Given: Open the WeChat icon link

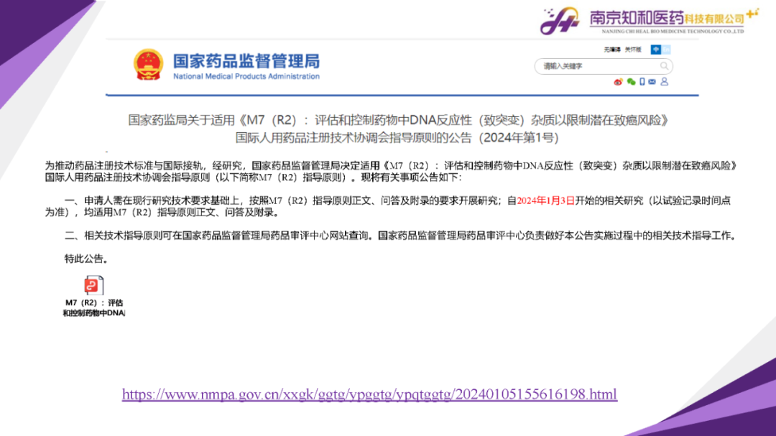Looking at the screenshot, I should coord(630,82).
